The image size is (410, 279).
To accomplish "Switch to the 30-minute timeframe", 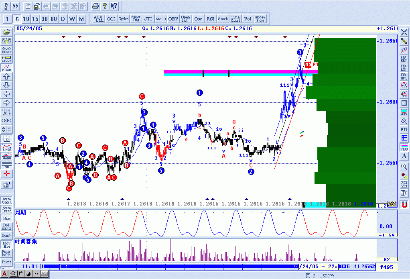I will click(x=44, y=18).
